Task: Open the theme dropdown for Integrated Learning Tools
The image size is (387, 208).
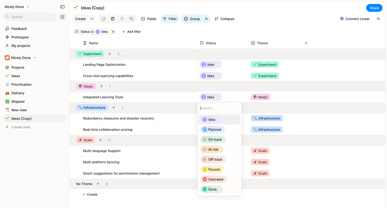Action: tap(260, 97)
